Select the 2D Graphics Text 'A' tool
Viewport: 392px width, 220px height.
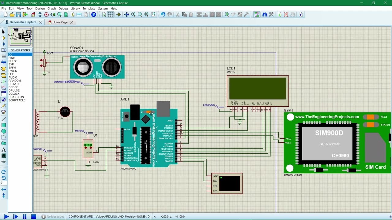(4, 150)
